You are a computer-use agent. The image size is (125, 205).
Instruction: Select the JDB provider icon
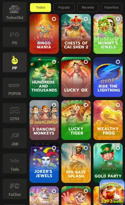(x=14, y=138)
